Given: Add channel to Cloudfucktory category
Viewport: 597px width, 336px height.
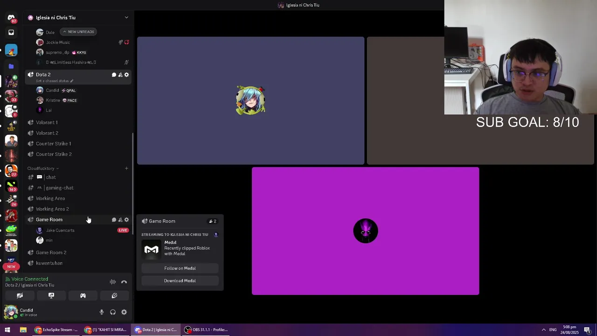Looking at the screenshot, I should pyautogui.click(x=126, y=168).
